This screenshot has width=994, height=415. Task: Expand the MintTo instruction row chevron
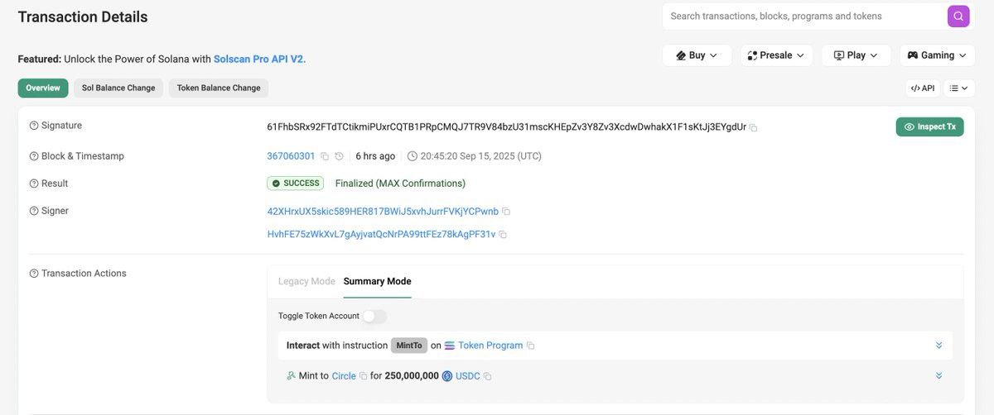point(939,346)
